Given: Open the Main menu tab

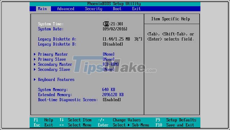Looking at the screenshot, I should [42, 9].
